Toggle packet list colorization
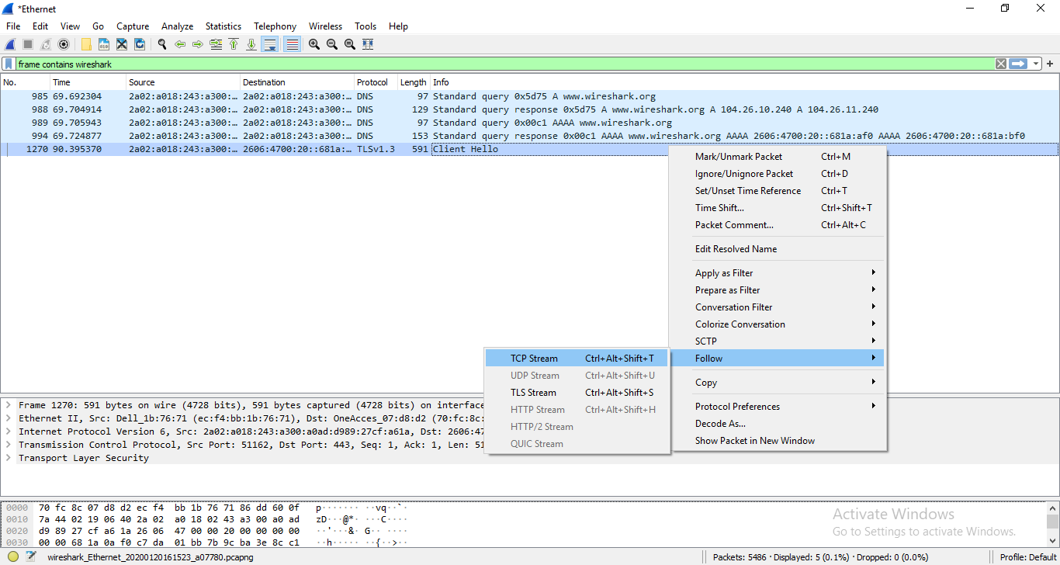 tap(292, 44)
